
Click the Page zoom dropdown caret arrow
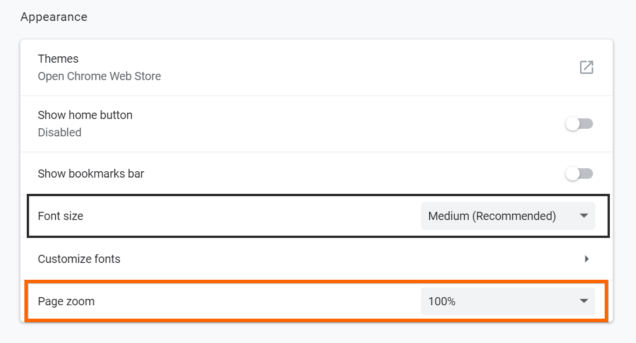click(584, 301)
